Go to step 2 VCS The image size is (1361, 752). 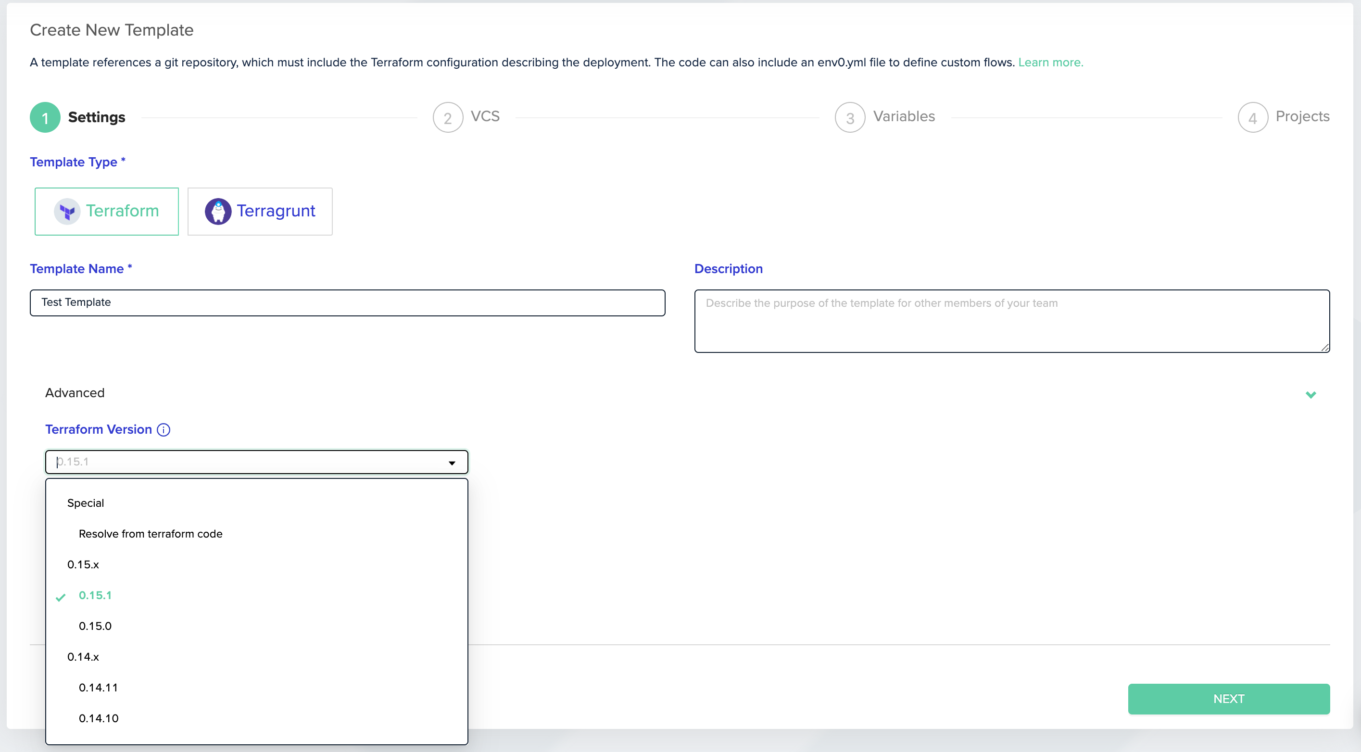tap(466, 117)
